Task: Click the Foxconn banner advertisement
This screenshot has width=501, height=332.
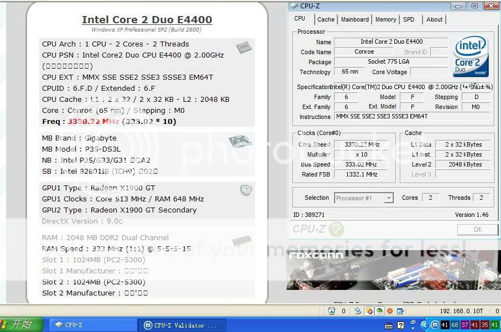Action: 393,270
